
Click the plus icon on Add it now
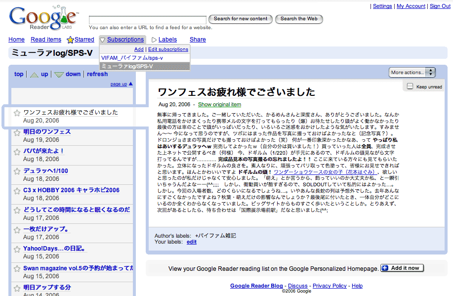point(384,268)
